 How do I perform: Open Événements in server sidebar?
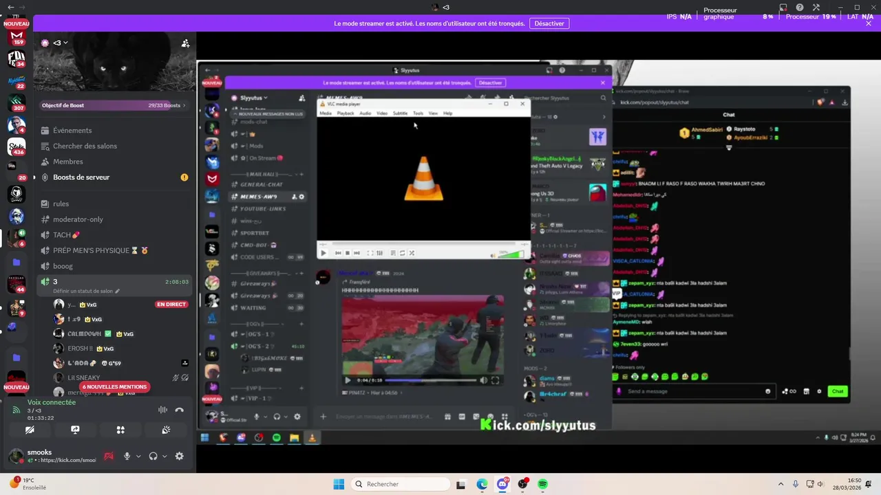[x=114, y=131]
